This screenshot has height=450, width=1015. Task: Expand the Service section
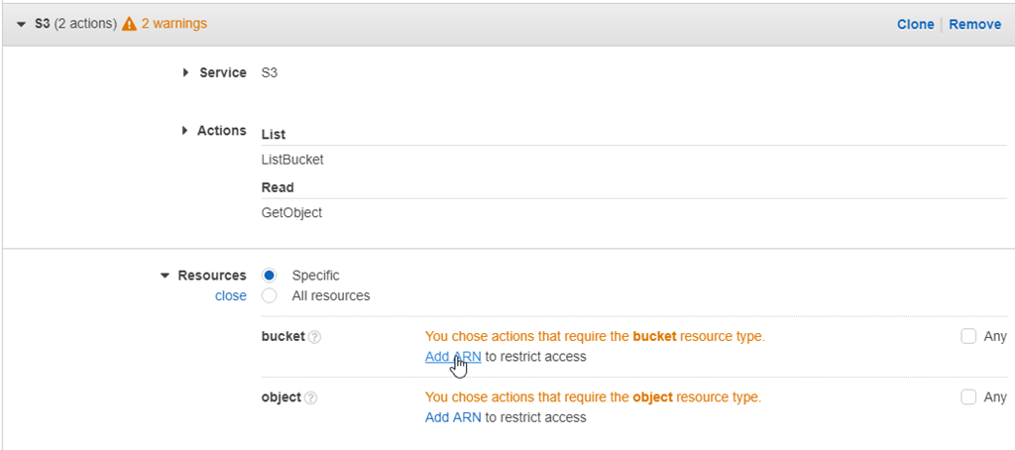coord(185,72)
